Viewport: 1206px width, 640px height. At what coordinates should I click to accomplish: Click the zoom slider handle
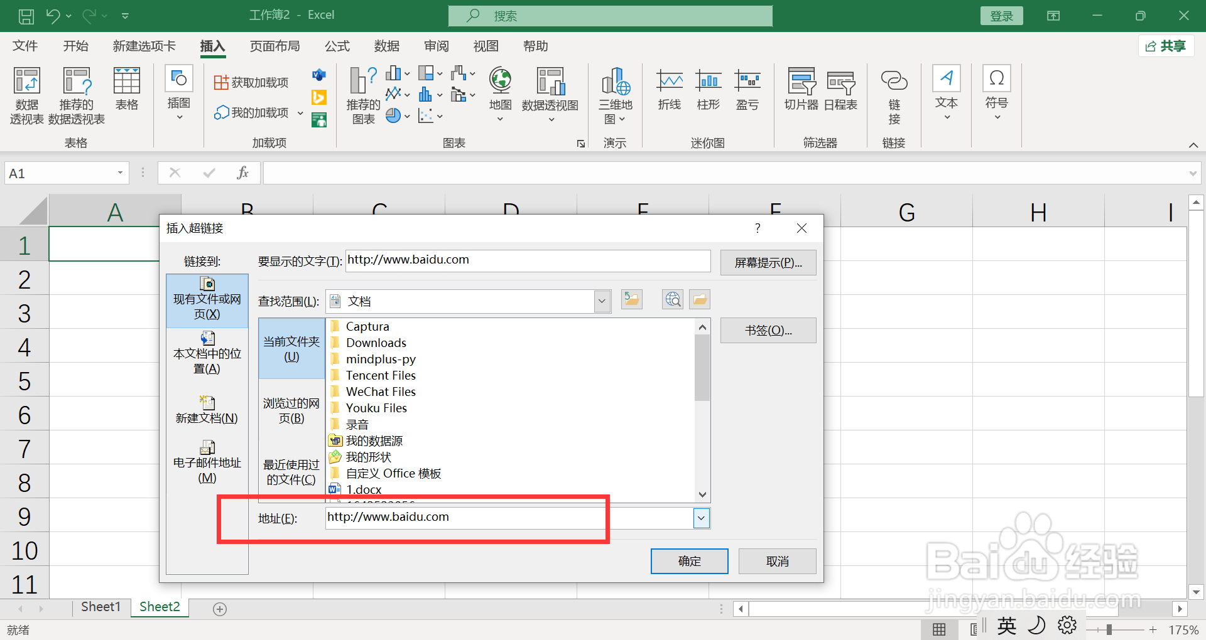click(1109, 629)
